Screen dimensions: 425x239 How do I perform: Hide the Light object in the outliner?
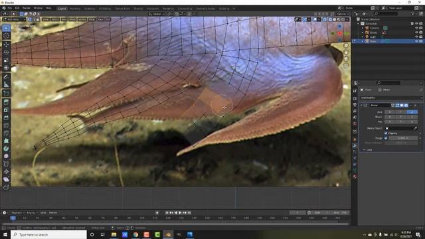click(416, 37)
